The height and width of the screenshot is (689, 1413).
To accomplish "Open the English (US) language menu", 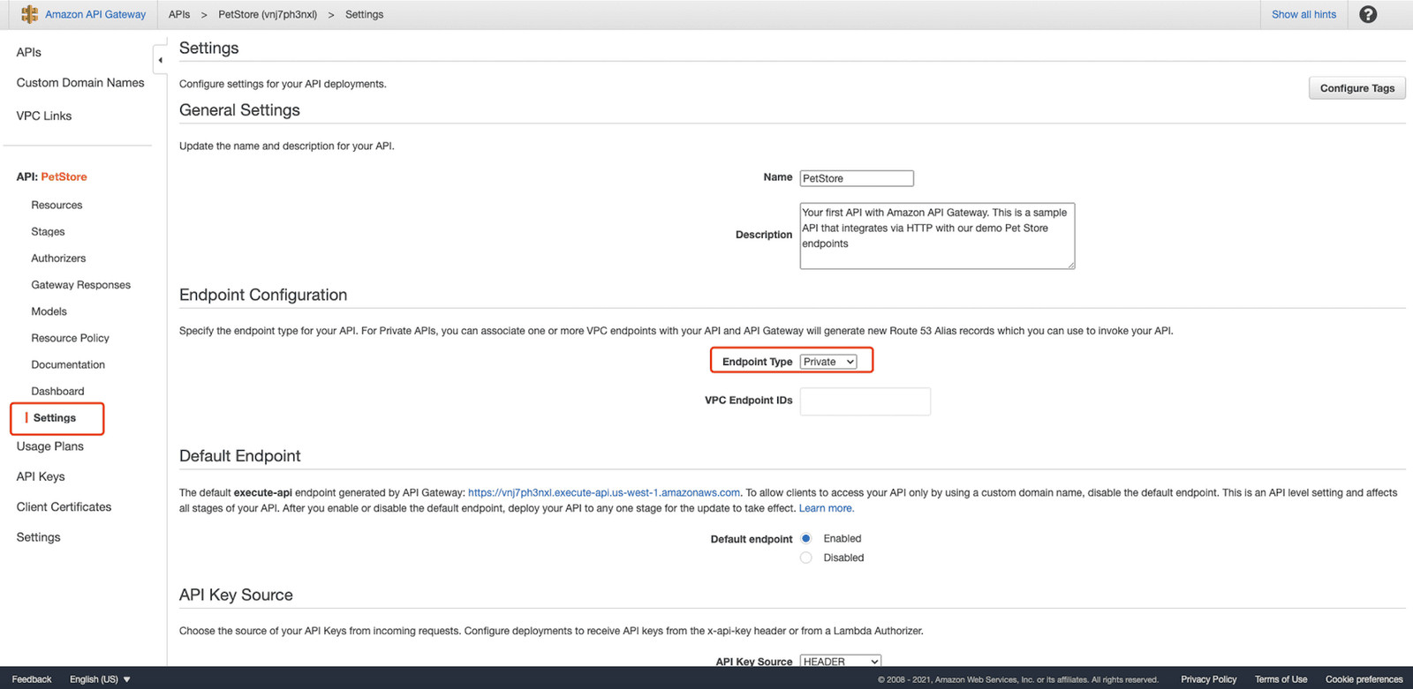I will coord(100,679).
